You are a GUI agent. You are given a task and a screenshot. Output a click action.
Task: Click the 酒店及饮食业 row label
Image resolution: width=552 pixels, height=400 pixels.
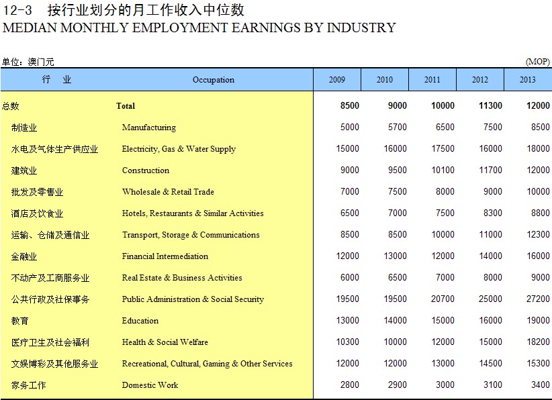(37, 213)
